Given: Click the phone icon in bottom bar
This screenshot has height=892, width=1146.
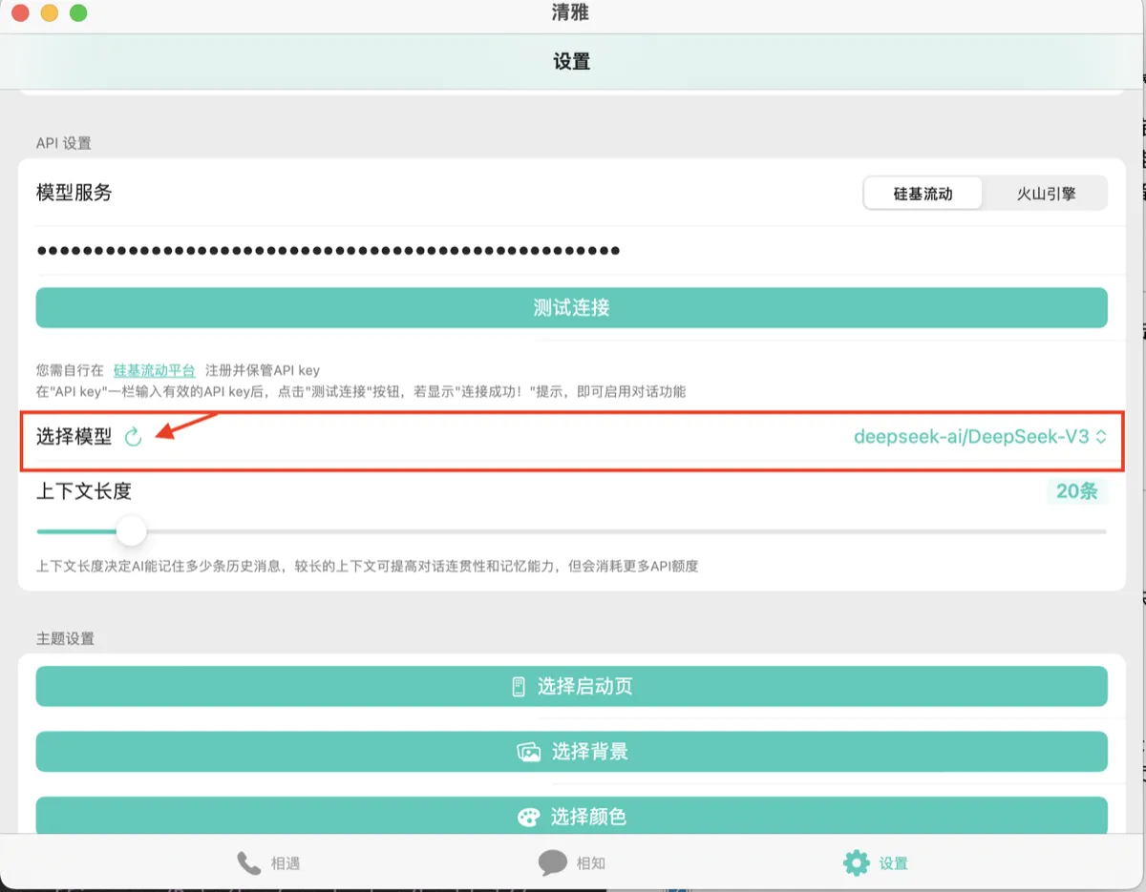Looking at the screenshot, I should [x=249, y=863].
